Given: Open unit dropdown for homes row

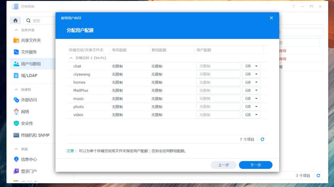Looking at the screenshot, I should coord(251,82).
